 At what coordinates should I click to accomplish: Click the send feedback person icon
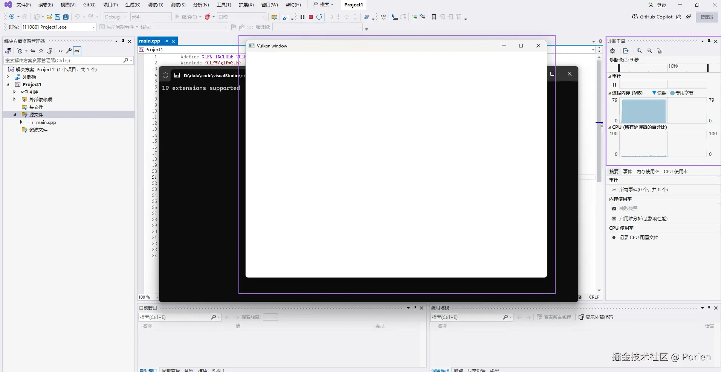point(688,17)
